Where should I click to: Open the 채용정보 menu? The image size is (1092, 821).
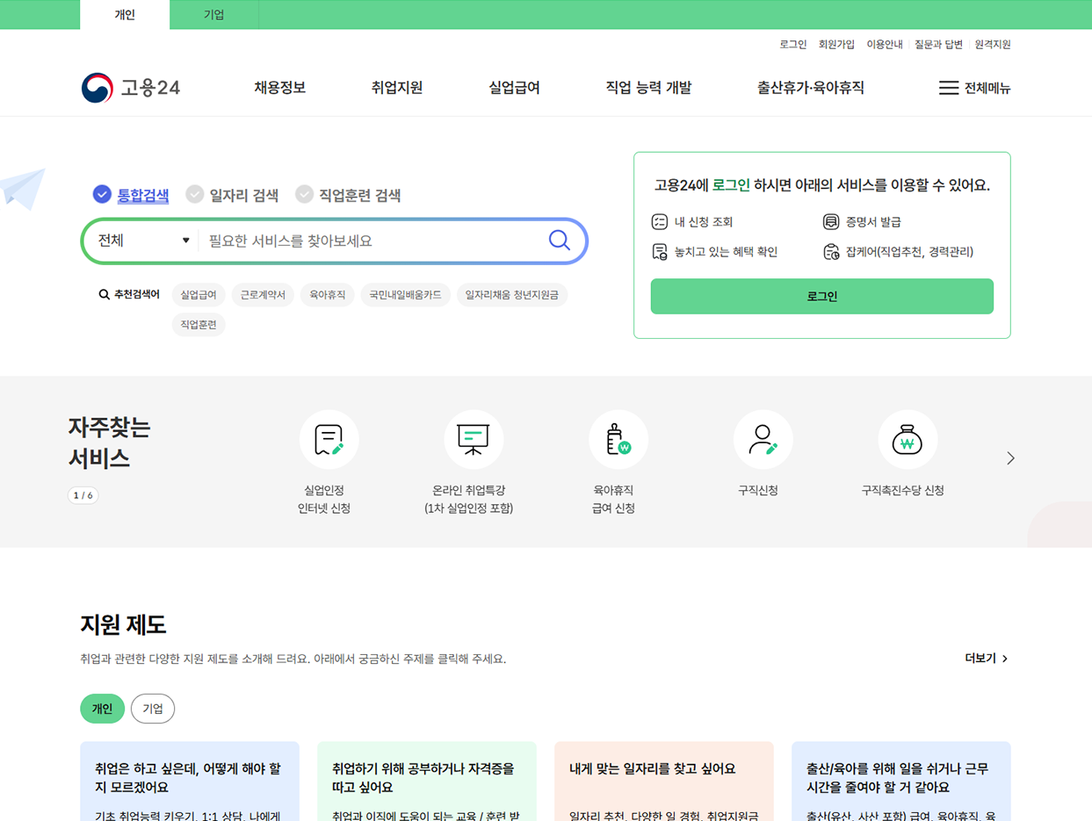click(280, 88)
